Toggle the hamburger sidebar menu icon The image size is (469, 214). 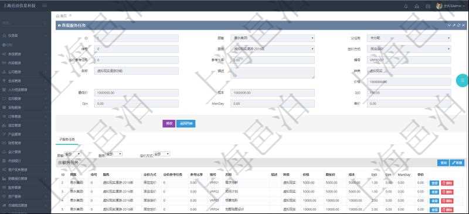tap(45, 6)
